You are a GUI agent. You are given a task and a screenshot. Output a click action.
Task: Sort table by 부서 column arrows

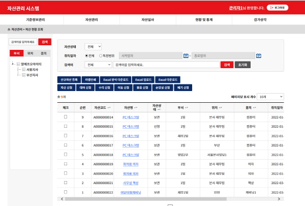188,108
